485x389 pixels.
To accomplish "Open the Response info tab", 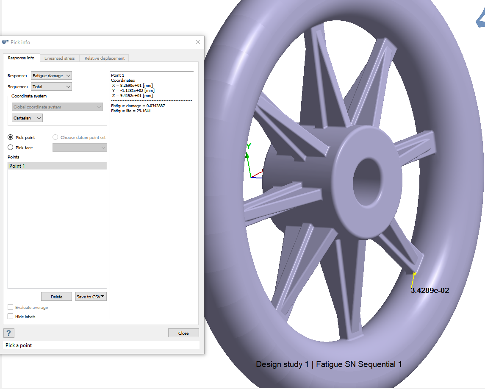I will [x=21, y=58].
